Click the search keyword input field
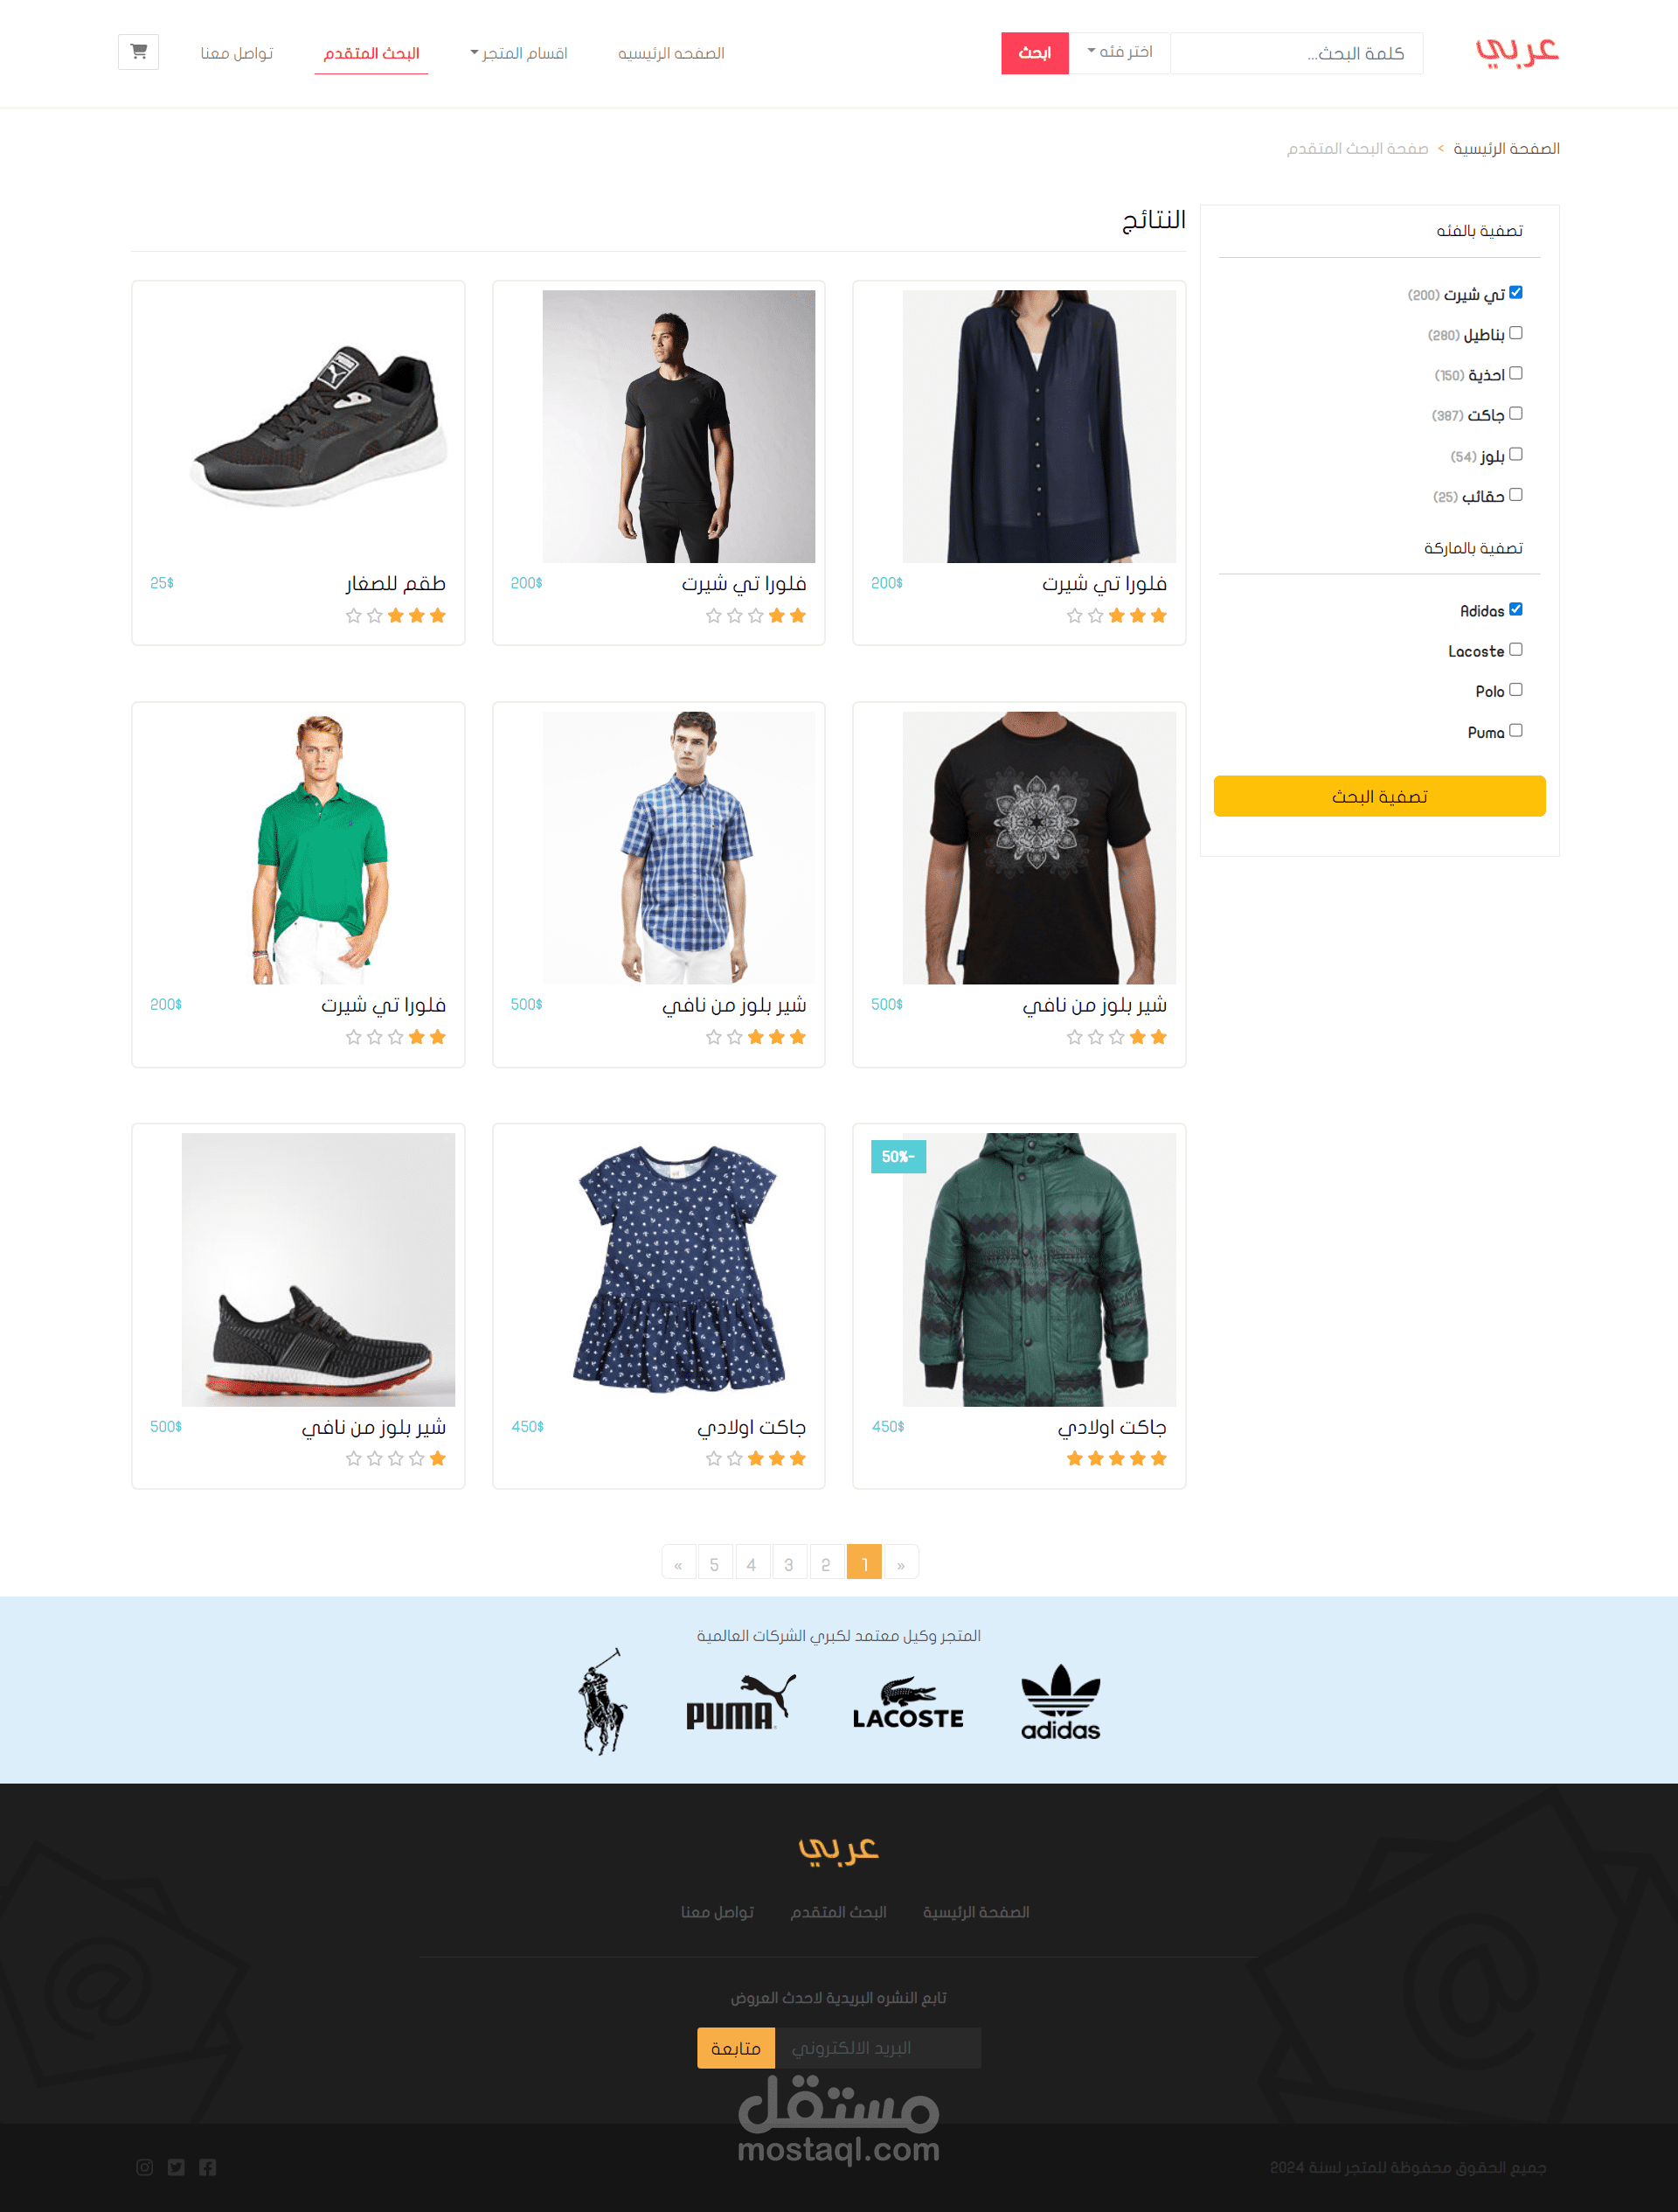 point(1296,53)
